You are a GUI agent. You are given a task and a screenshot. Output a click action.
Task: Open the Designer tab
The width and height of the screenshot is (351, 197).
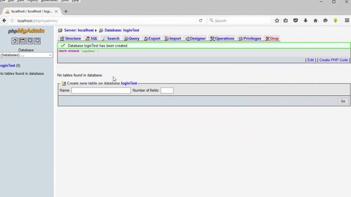(195, 38)
